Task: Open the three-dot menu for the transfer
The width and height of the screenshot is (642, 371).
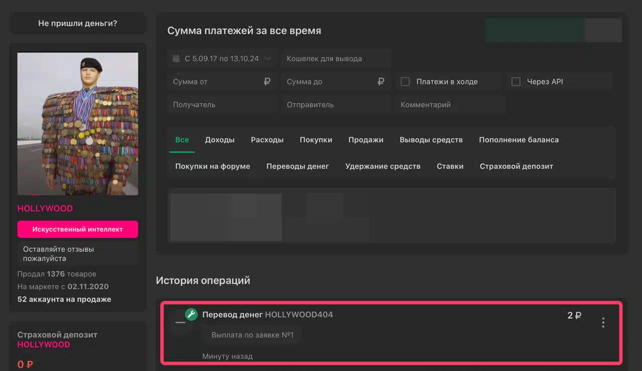Action: pos(603,323)
